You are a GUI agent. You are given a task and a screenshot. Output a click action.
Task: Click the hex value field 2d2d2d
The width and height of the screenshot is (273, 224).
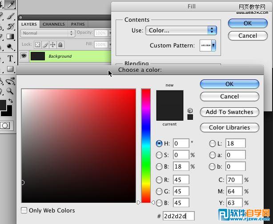coord(178,216)
